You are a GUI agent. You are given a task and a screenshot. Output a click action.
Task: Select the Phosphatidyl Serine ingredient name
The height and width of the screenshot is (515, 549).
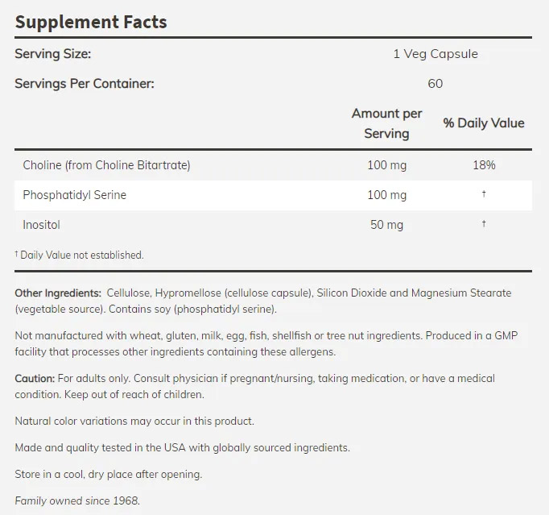coord(75,195)
